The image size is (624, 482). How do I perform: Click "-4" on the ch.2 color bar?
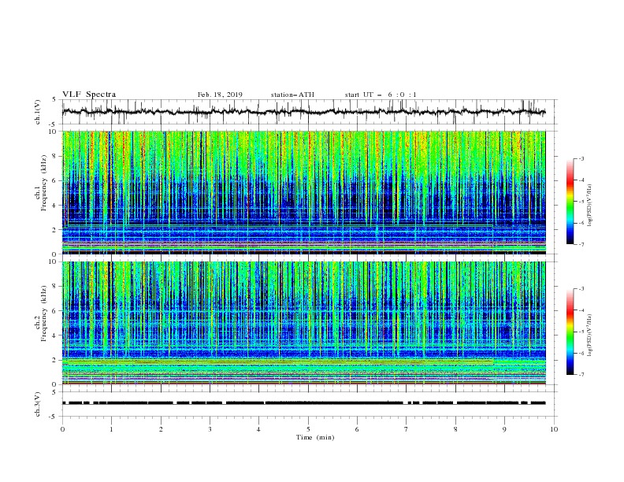click(x=581, y=310)
